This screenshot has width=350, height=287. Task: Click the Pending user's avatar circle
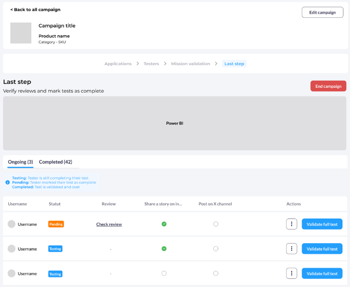pyautogui.click(x=12, y=224)
